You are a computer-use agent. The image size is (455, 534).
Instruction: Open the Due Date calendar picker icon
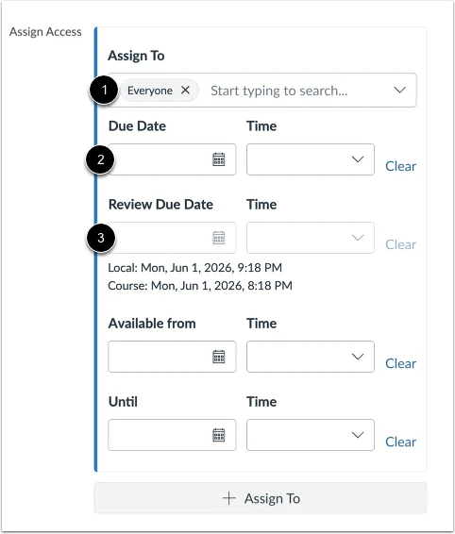coord(218,159)
